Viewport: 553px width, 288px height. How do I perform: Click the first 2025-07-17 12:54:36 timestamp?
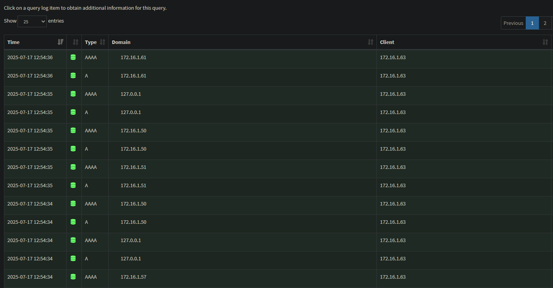click(30, 57)
